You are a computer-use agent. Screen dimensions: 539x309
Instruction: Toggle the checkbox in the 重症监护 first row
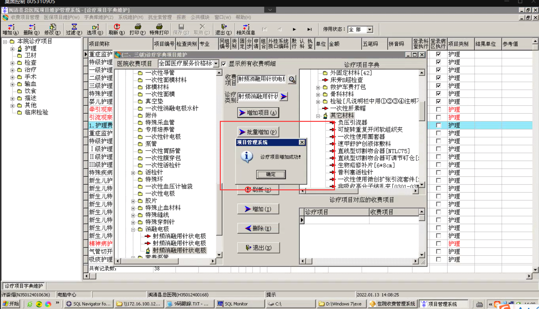tap(438, 54)
